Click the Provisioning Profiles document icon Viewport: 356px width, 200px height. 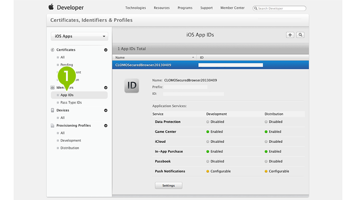52,125
